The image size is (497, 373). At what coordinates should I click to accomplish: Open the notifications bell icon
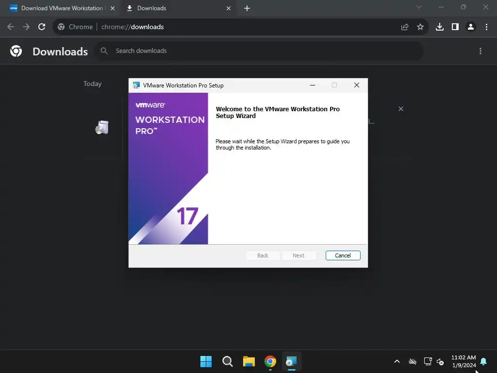(x=484, y=361)
